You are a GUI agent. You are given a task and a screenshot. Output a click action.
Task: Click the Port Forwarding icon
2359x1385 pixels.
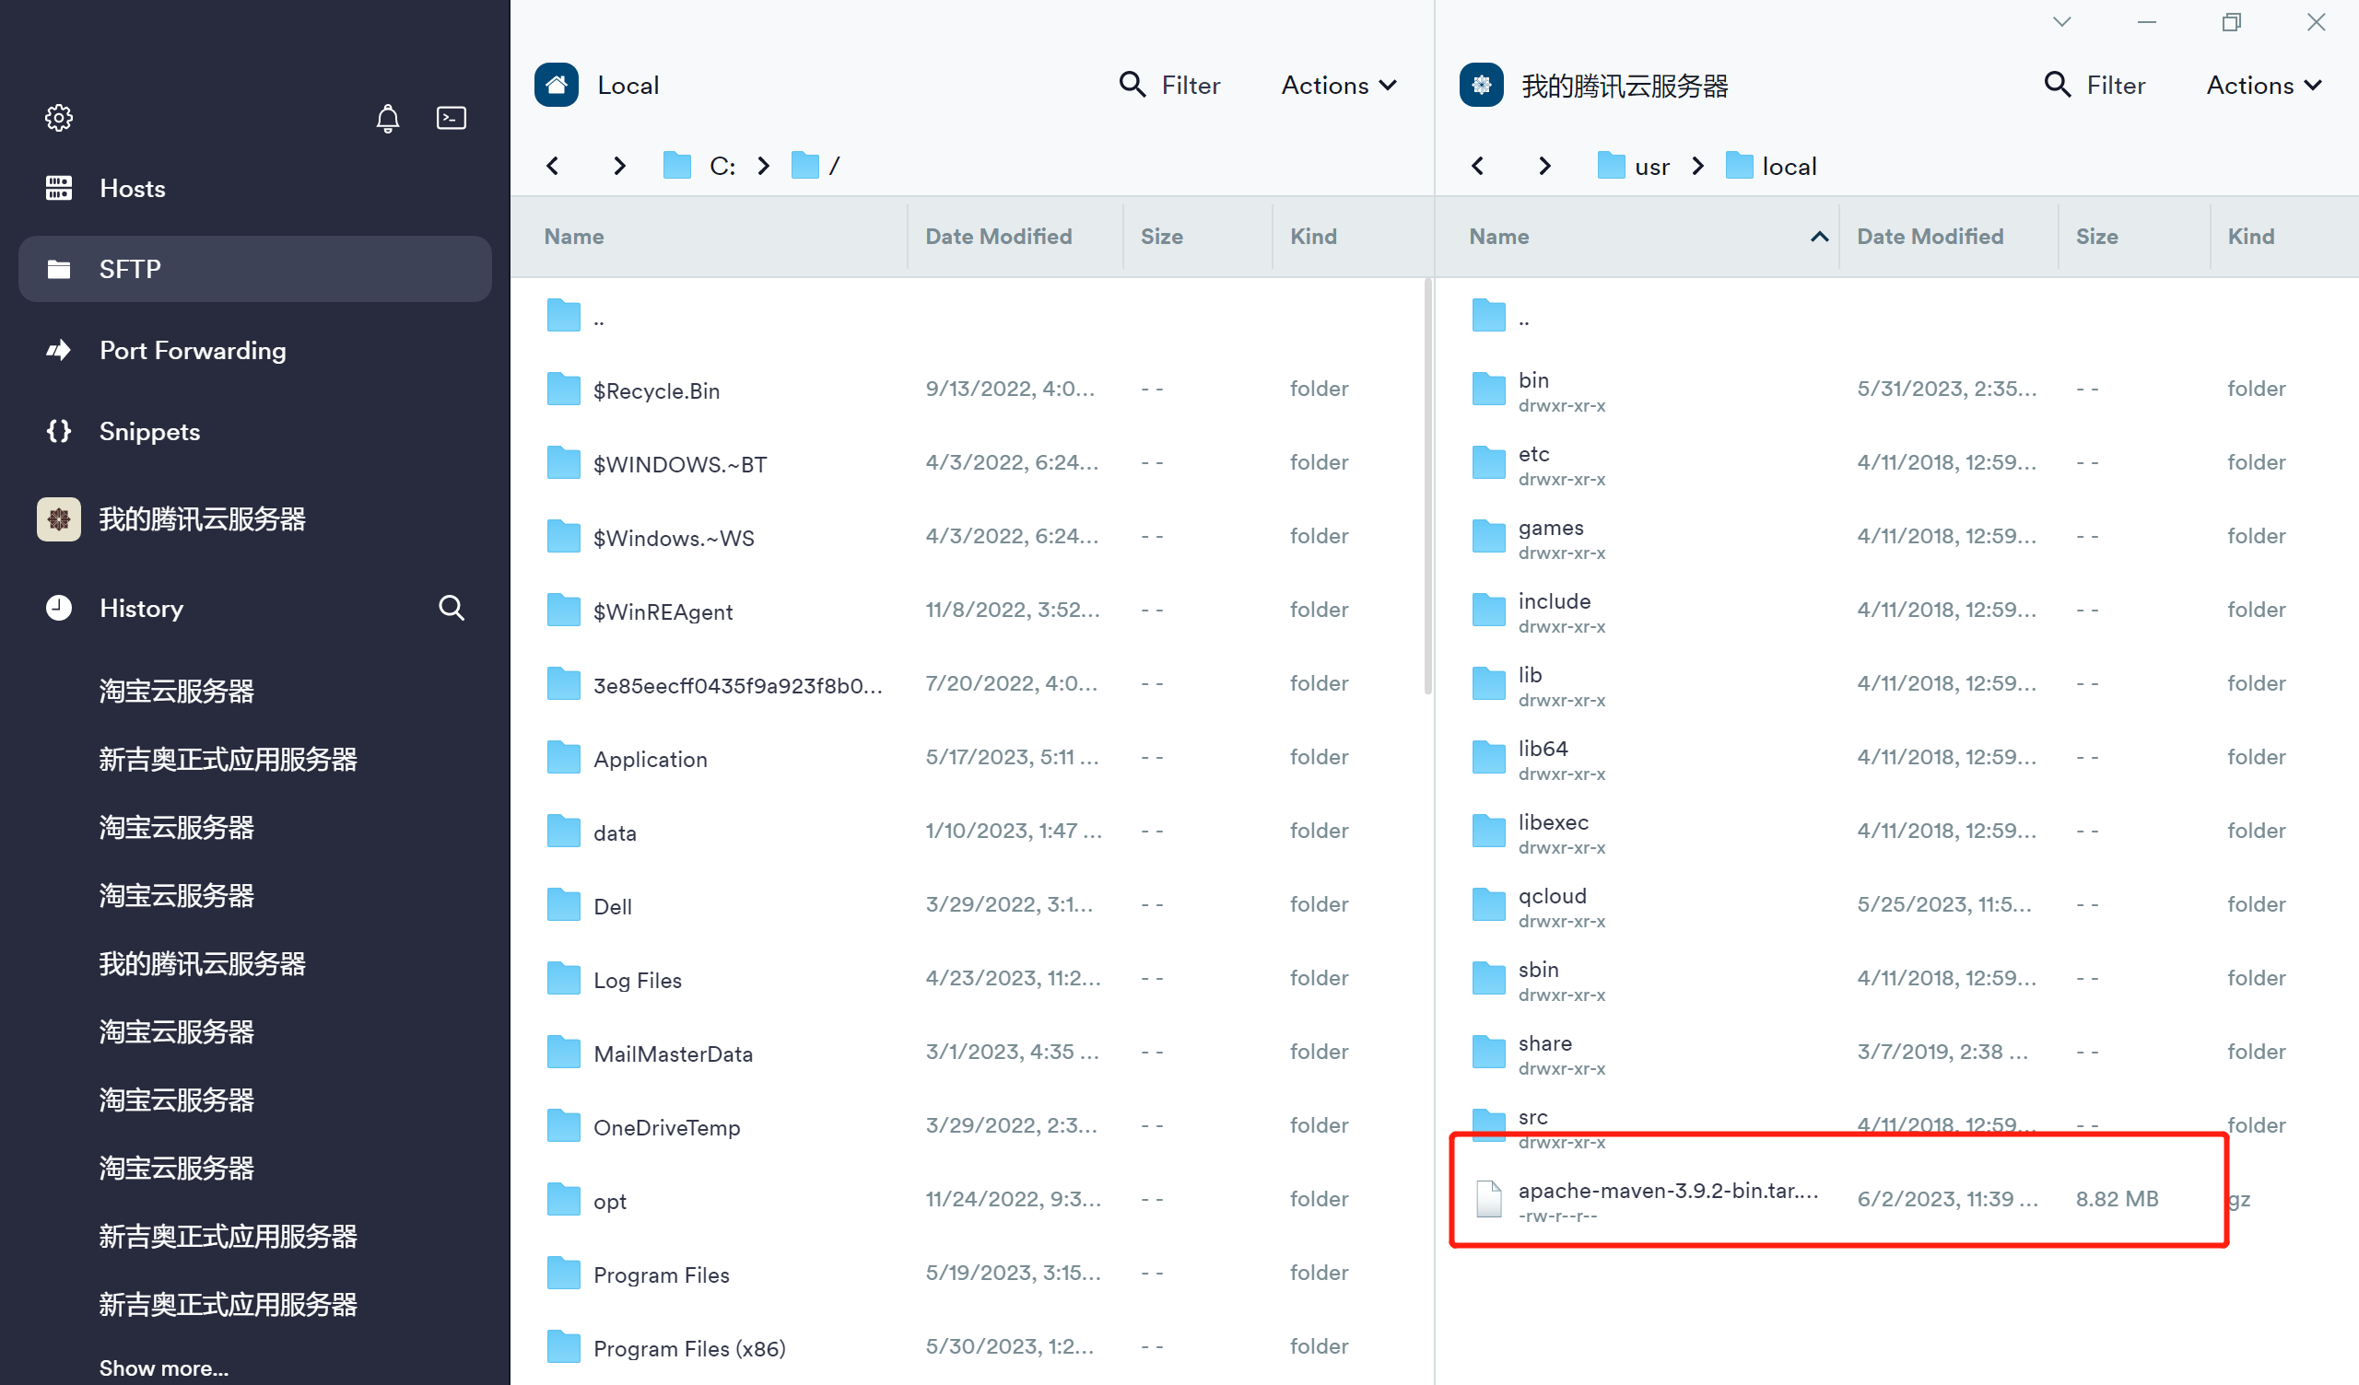pos(59,348)
